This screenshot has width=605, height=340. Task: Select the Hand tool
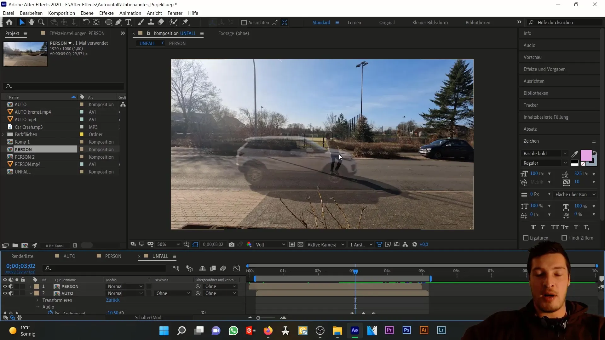tap(31, 22)
